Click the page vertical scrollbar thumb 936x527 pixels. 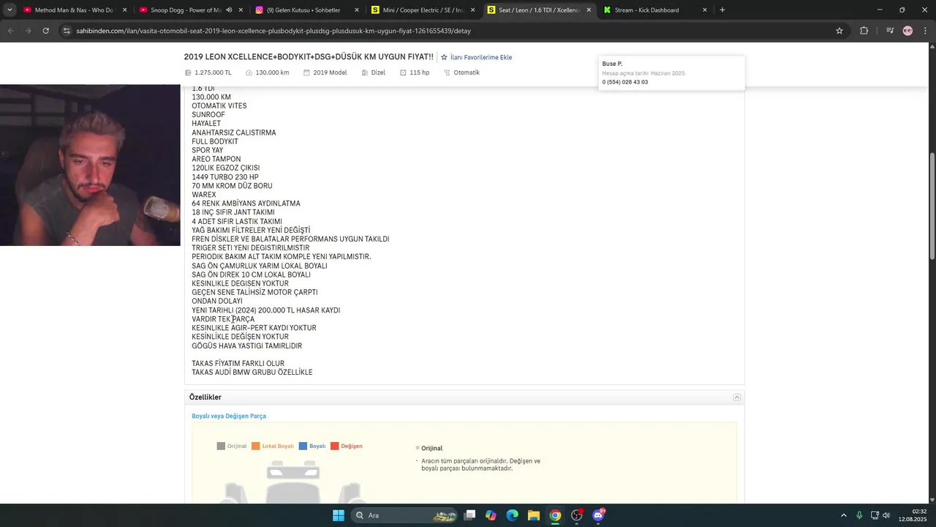[x=932, y=206]
